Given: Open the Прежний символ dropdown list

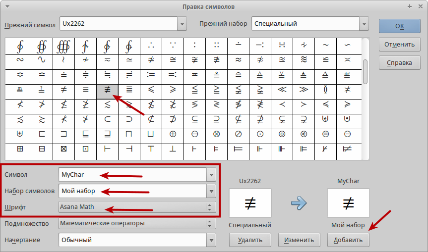Looking at the screenshot, I should click(x=182, y=24).
